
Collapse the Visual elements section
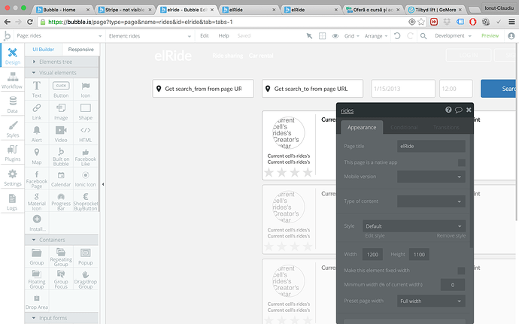[x=62, y=72]
